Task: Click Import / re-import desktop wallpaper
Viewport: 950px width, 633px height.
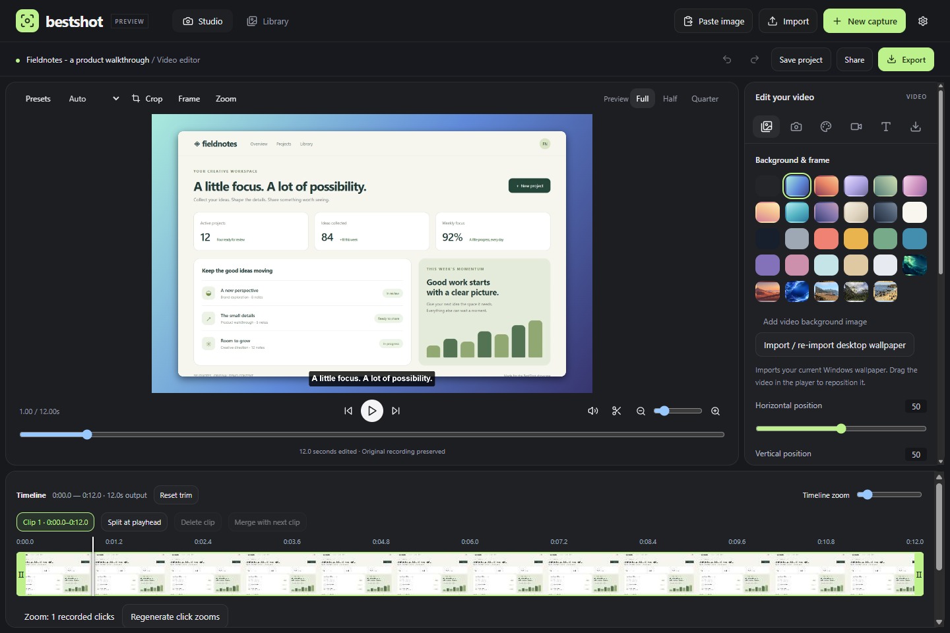Action: (x=835, y=345)
